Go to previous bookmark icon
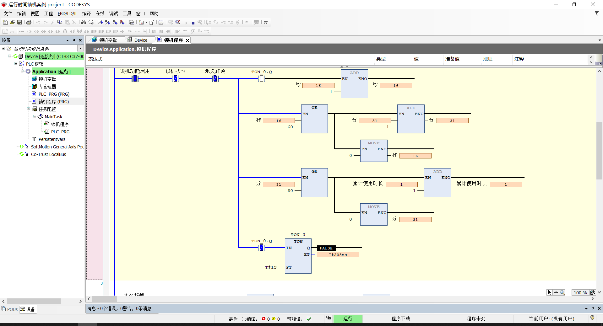Screen dimensions: 603x326 click(115, 22)
